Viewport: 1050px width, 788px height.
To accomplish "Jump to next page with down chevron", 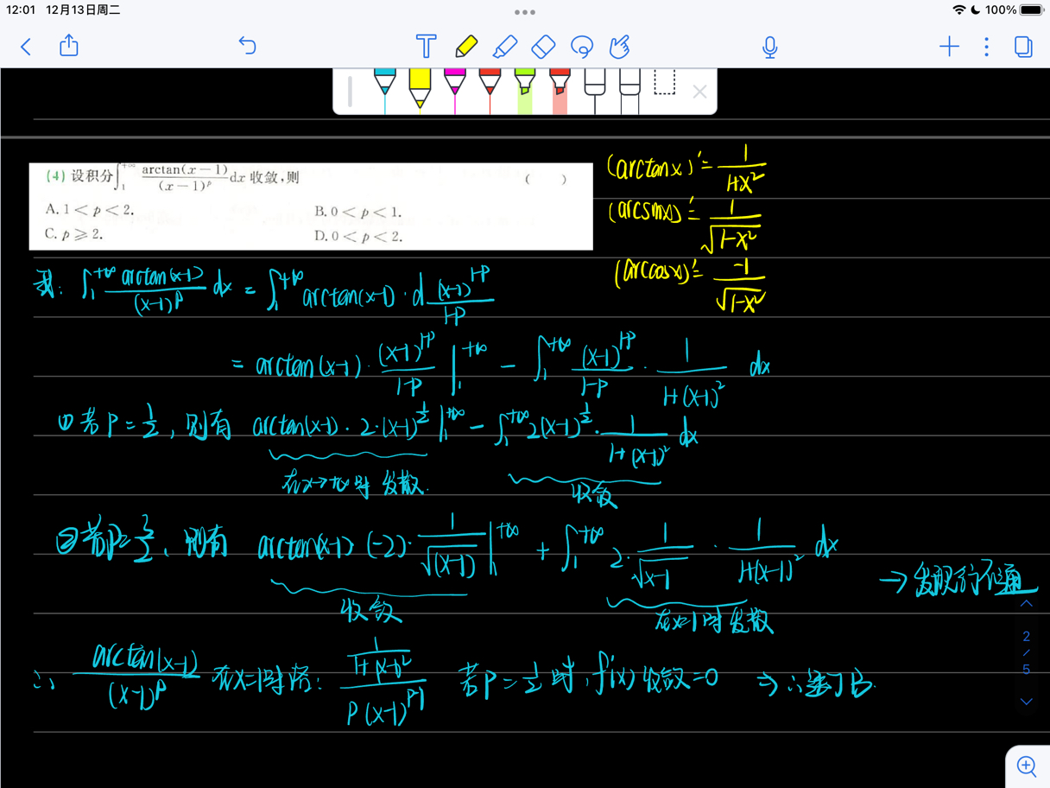I will (x=1027, y=701).
